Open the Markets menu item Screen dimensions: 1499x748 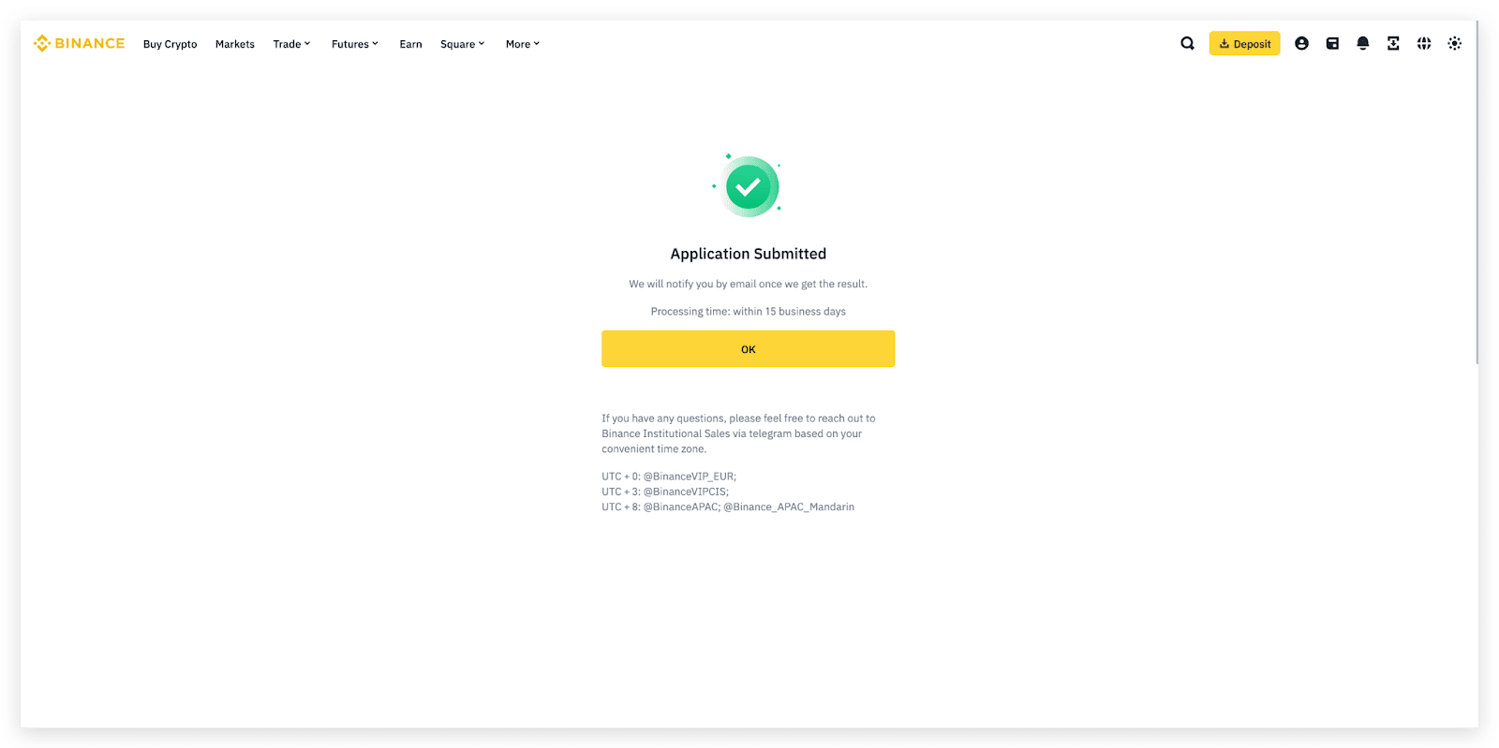pos(234,44)
